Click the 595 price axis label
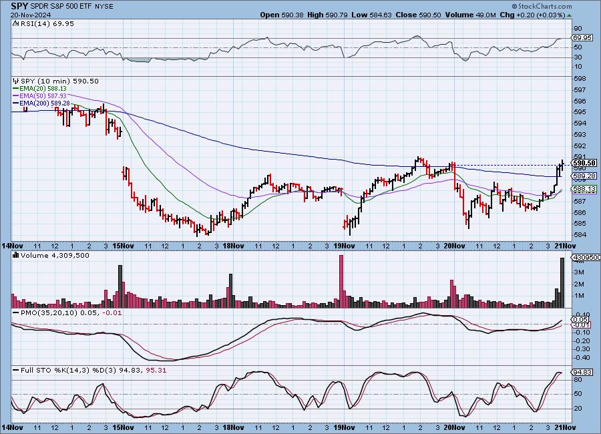 click(580, 112)
